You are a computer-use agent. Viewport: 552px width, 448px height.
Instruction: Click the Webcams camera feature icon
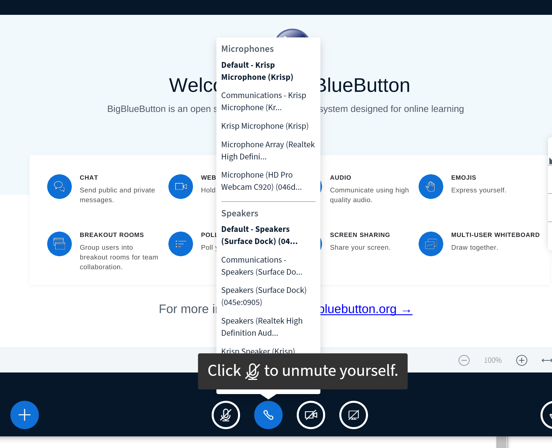click(181, 186)
